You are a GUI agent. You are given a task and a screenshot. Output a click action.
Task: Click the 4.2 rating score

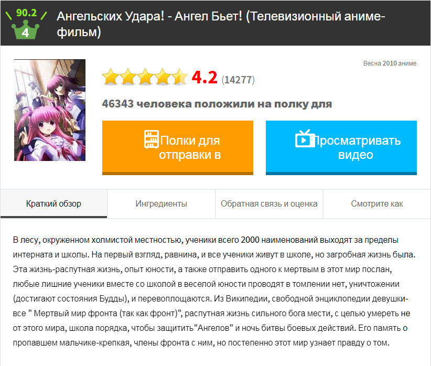tap(204, 77)
